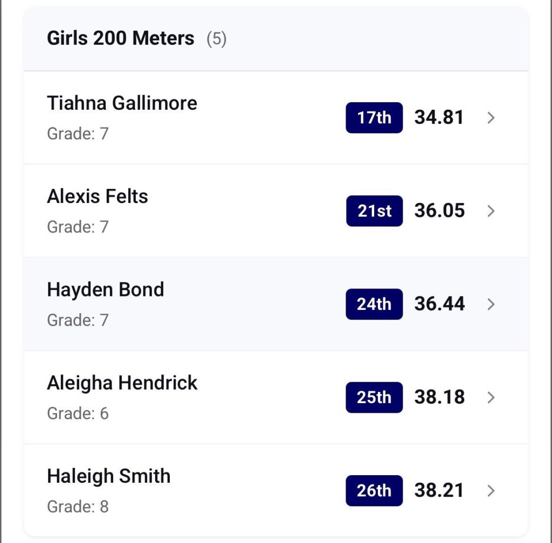Click the Girls 200 Meters heading
The image size is (552, 543).
point(121,39)
